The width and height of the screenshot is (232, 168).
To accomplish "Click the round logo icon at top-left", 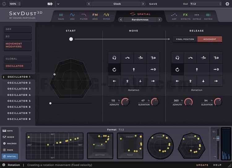I will (x=4, y=4).
